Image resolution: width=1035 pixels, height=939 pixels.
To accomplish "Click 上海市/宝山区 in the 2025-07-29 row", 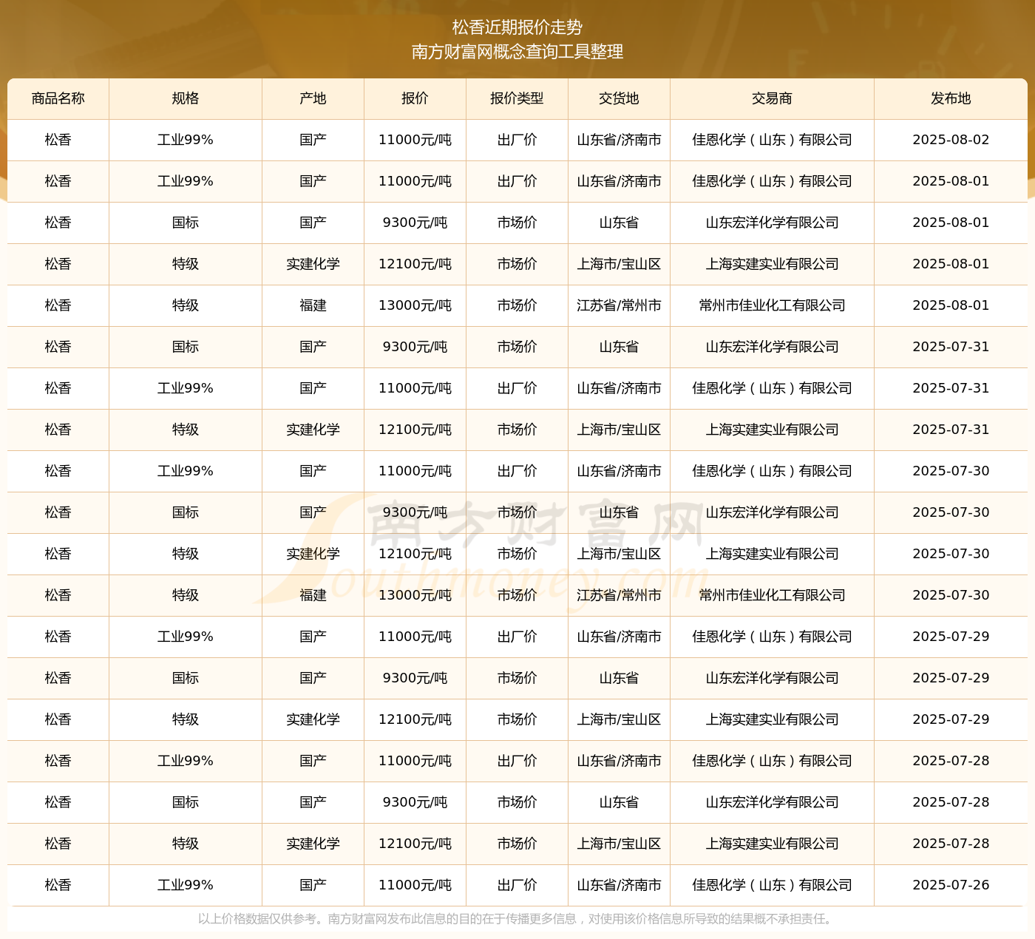I will pos(619,719).
